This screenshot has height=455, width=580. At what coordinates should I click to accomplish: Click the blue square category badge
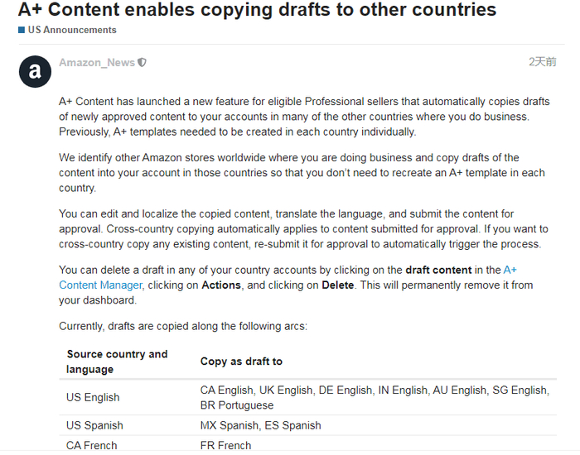[22, 30]
